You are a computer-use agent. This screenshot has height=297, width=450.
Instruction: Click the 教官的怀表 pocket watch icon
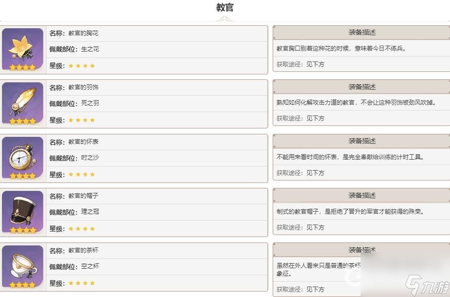click(x=23, y=158)
